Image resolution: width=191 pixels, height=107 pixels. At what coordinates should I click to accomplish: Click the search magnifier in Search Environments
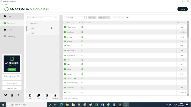(x=56, y=18)
